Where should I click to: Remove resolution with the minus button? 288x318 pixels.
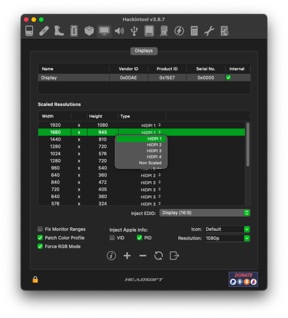coord(143,256)
